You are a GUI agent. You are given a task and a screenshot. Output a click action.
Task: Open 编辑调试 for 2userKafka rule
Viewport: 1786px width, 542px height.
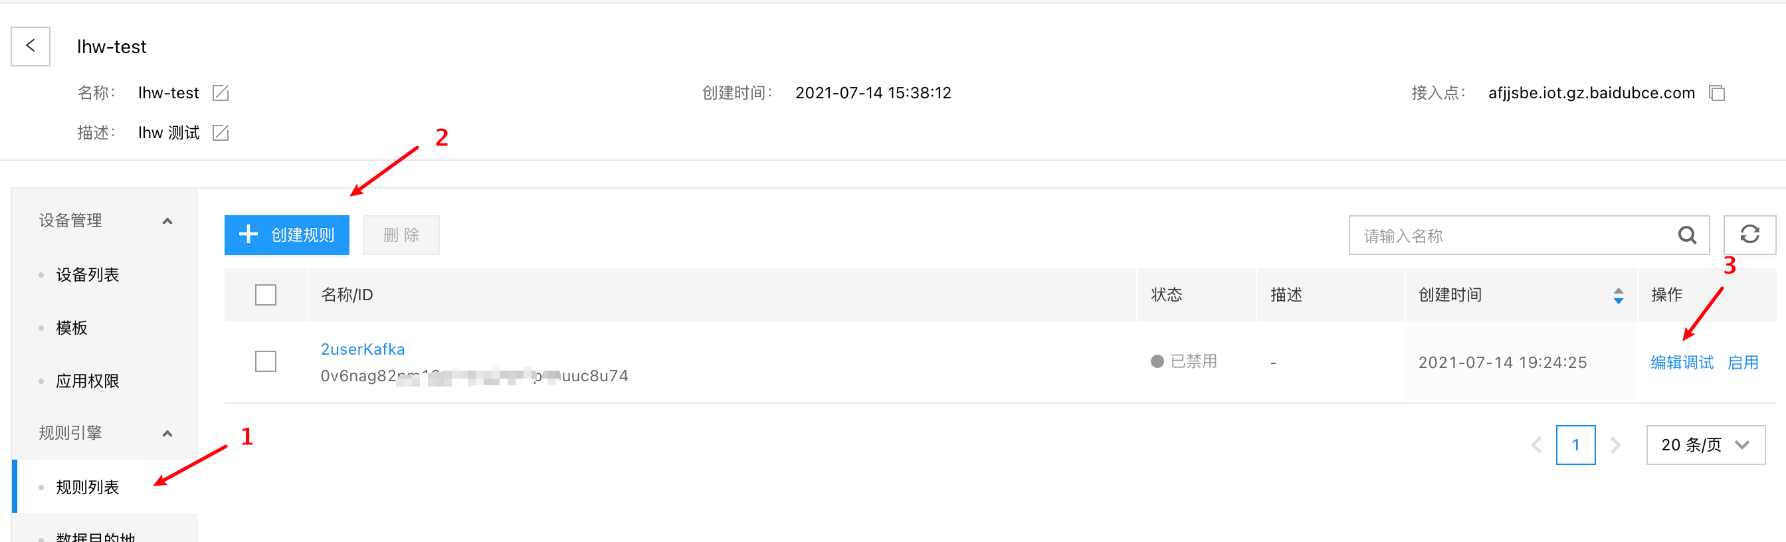(x=1682, y=363)
